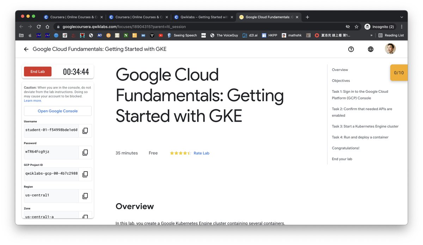This screenshot has height=245, width=423.
Task: Open the help question mark icon
Action: point(351,49)
